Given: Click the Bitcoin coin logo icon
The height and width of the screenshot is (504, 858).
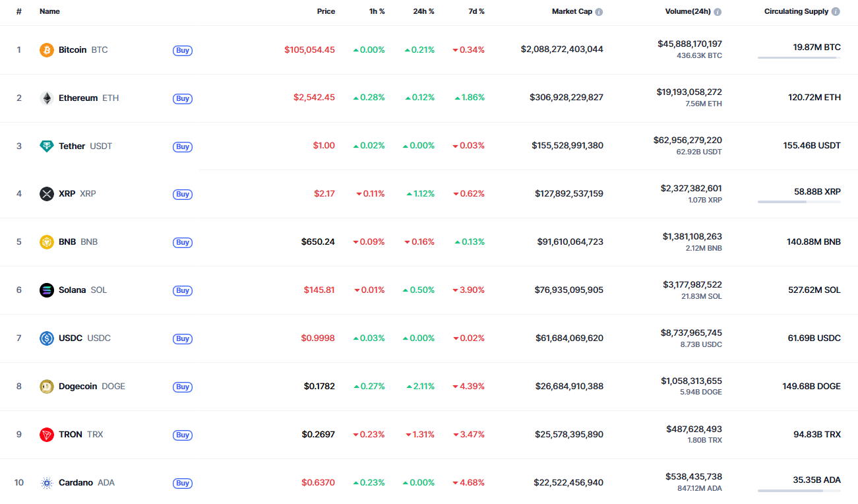Looking at the screenshot, I should (x=47, y=50).
